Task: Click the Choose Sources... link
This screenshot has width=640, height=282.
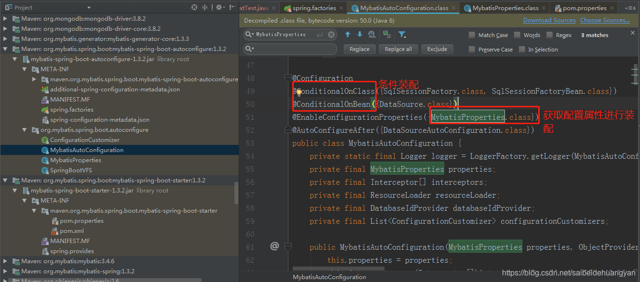Action: 605,20
